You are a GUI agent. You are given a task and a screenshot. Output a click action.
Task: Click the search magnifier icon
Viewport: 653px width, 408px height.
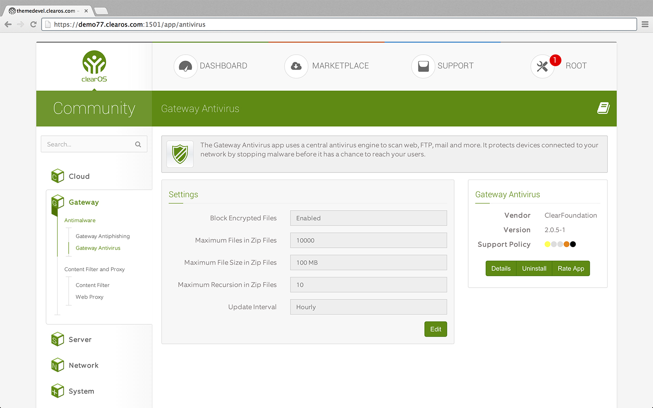[138, 144]
